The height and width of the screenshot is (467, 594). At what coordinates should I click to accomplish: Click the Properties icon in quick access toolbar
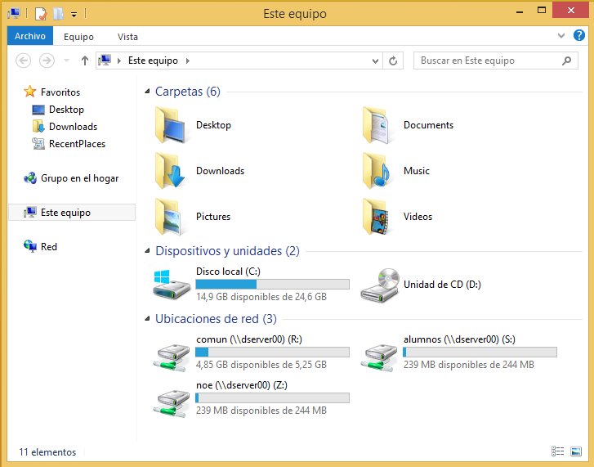[41, 14]
